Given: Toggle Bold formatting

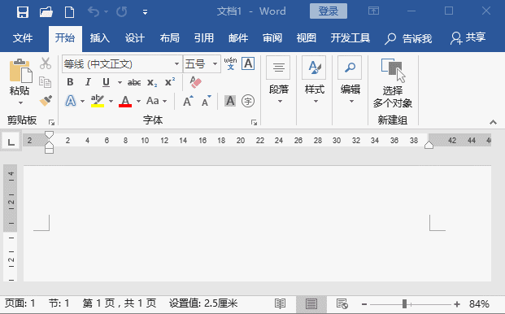Looking at the screenshot, I should coord(70,82).
